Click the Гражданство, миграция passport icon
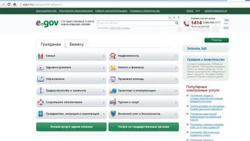 coord(41,114)
